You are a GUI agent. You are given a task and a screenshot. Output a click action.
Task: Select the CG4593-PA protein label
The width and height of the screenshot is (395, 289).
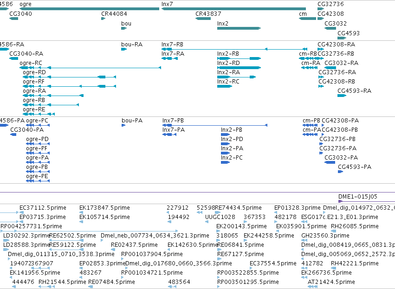[x=355, y=167]
